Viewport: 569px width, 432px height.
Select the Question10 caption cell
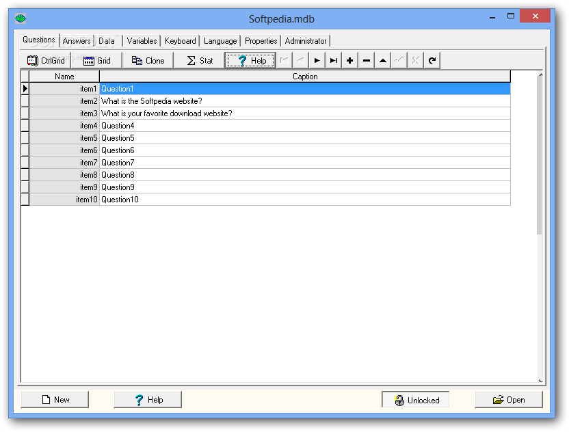pos(305,200)
